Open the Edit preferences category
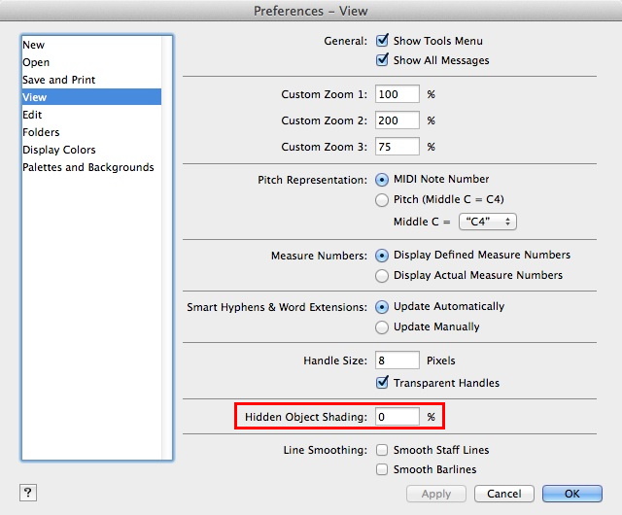Viewport: 622px width, 515px height. (33, 115)
